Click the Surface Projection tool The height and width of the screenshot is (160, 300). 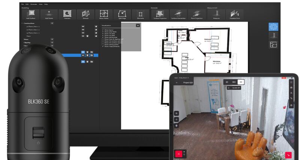159,15
